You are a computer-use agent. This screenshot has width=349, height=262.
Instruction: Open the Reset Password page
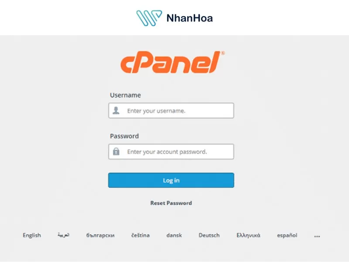pyautogui.click(x=171, y=203)
